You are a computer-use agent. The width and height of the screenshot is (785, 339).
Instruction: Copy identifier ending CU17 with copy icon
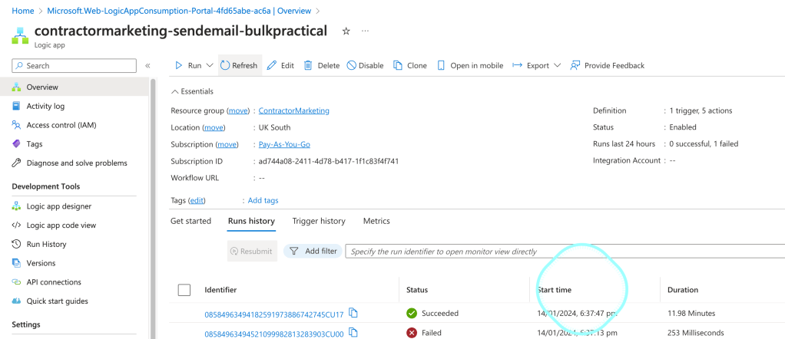click(x=353, y=313)
